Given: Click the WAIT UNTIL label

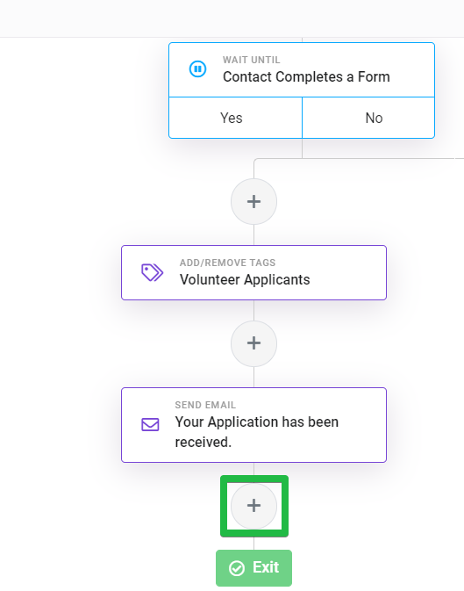Looking at the screenshot, I should pyautogui.click(x=251, y=60).
